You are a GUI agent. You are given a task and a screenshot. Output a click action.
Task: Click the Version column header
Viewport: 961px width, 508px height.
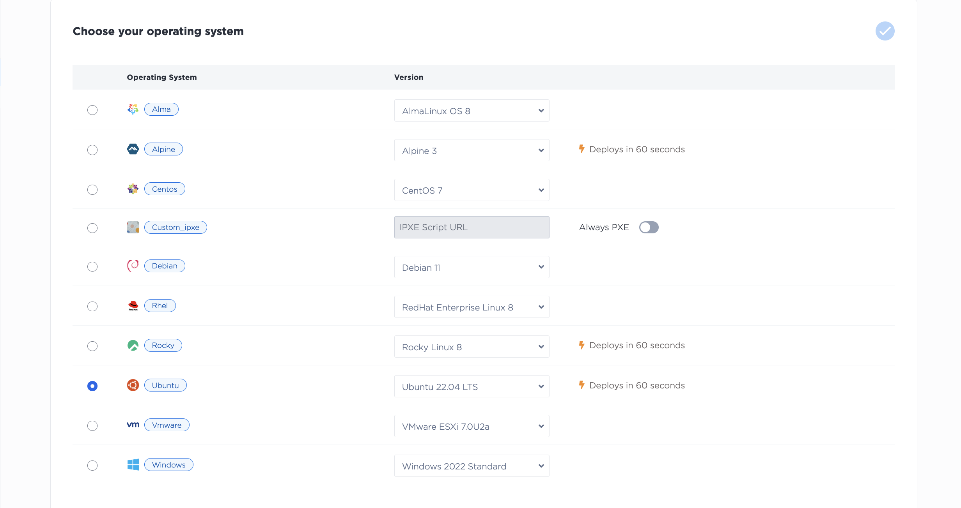click(409, 77)
